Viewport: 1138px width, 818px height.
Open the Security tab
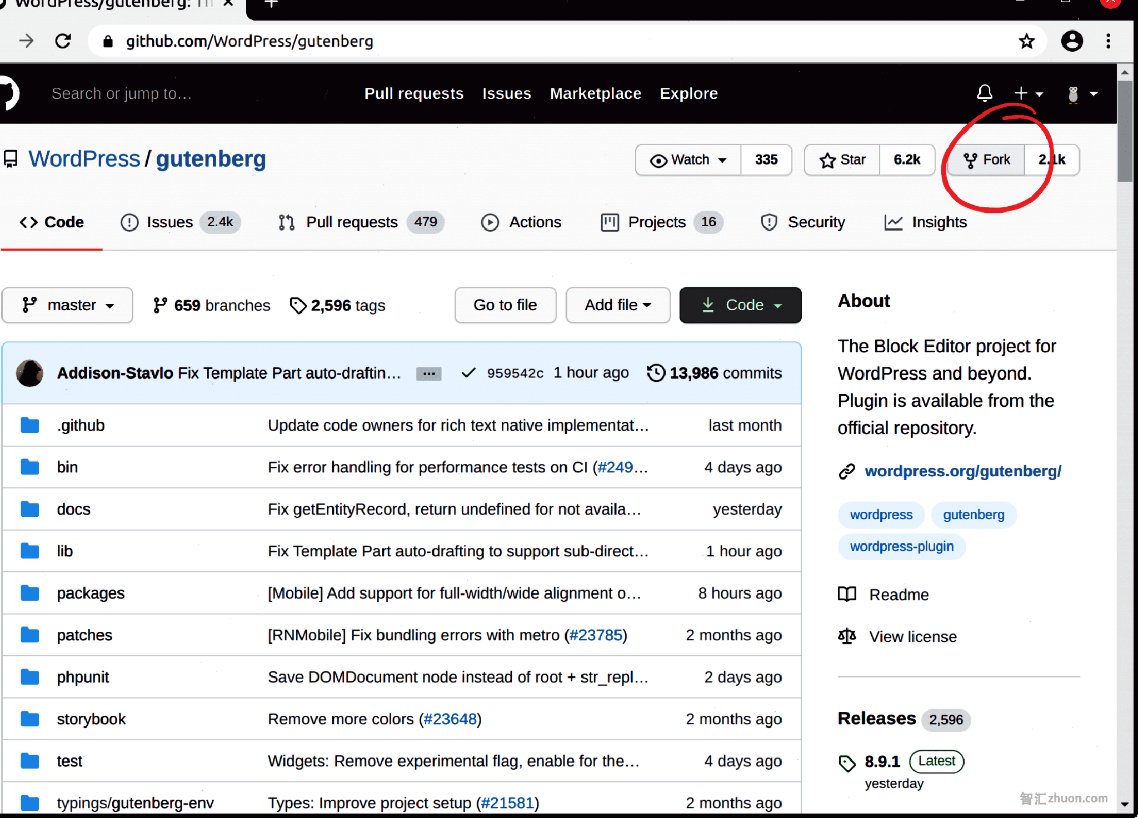tap(803, 222)
